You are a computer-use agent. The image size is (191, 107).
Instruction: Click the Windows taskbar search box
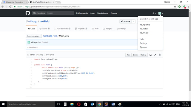(x=30, y=104)
